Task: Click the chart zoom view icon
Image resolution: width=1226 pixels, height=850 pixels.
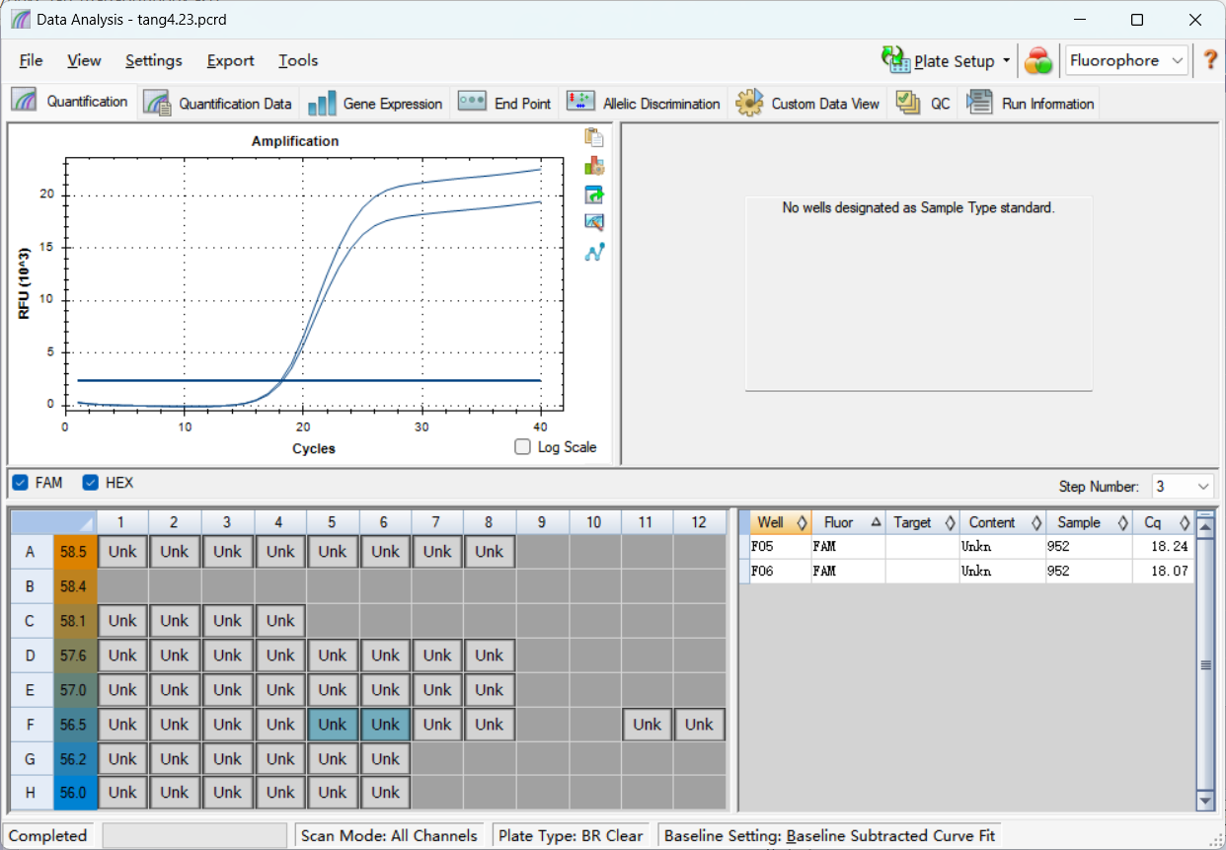Action: click(594, 223)
